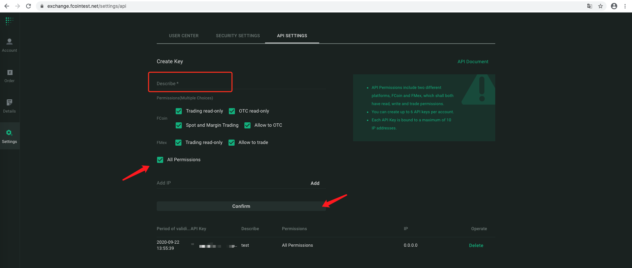Viewport: 632px width, 268px height.
Task: Bookmark page with star icon
Action: coord(601,6)
